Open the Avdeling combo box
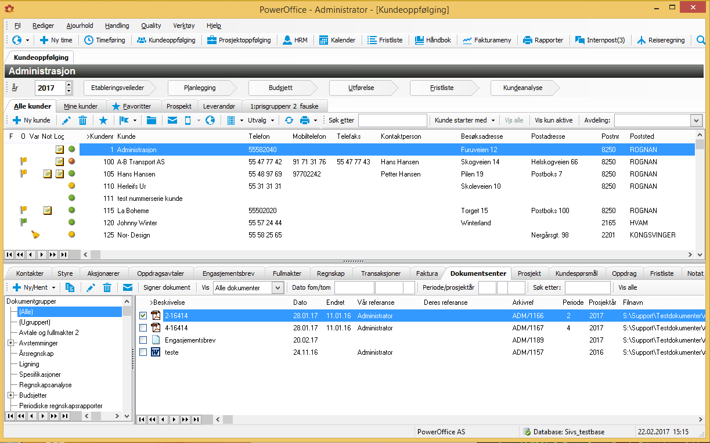710x443 pixels. tap(697, 120)
